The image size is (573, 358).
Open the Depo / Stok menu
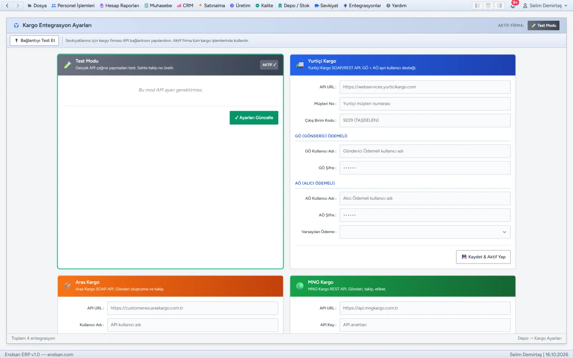[294, 5]
